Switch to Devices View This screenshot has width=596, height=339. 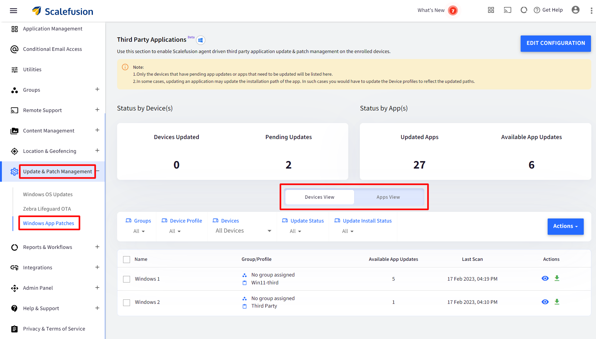(320, 197)
